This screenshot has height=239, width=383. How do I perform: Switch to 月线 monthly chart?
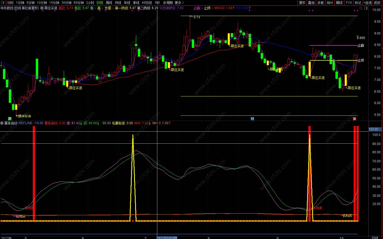point(118,3)
